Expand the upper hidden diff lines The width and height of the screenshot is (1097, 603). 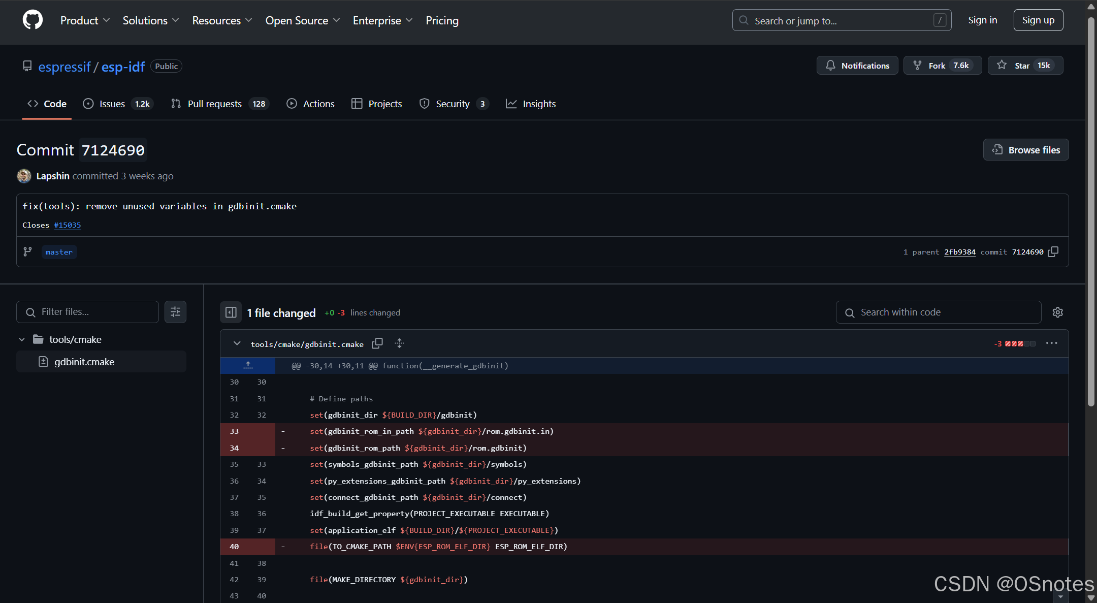(x=248, y=366)
